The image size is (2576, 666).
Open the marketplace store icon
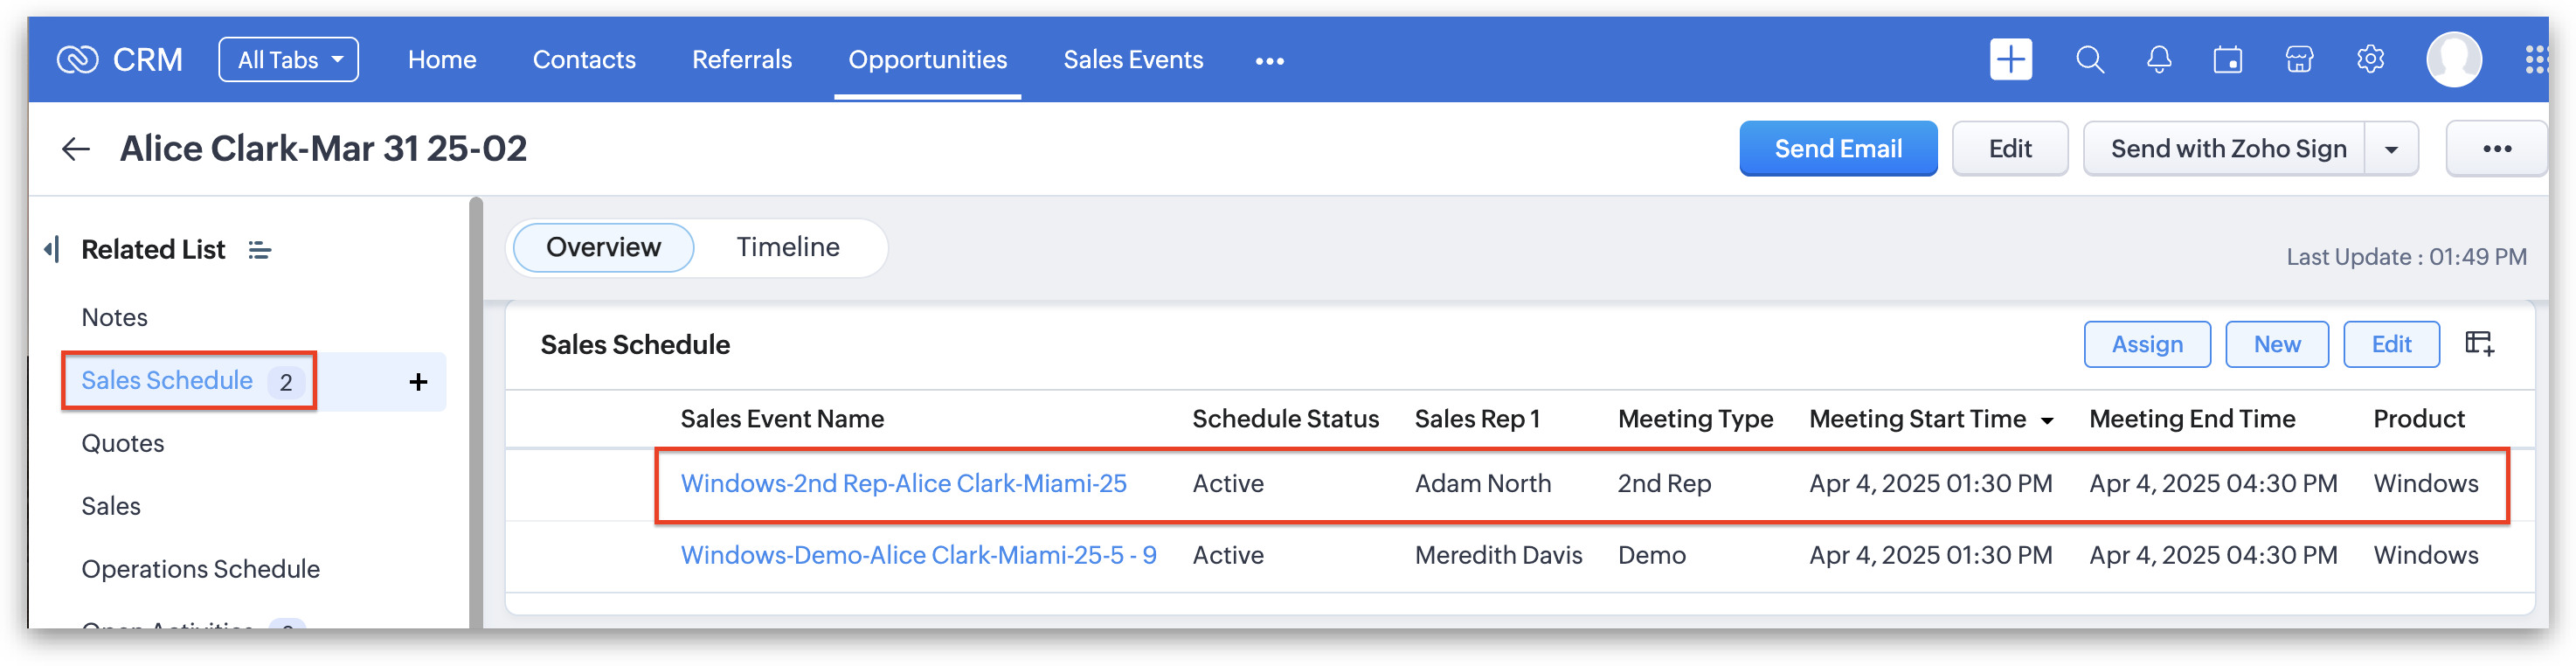tap(2299, 60)
